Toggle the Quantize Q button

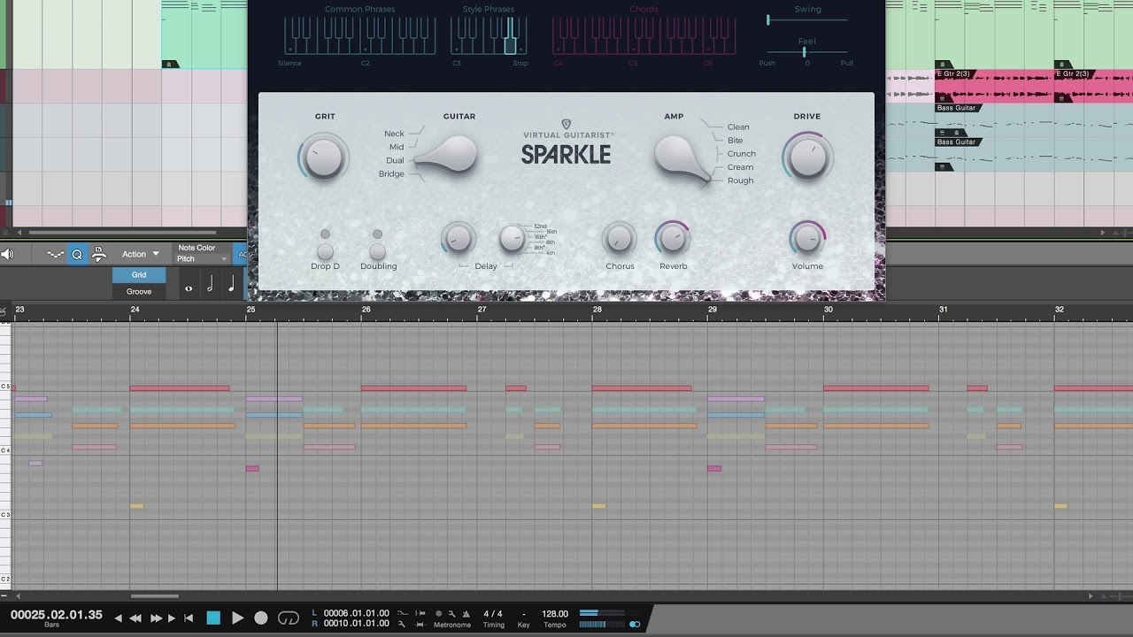(x=77, y=254)
